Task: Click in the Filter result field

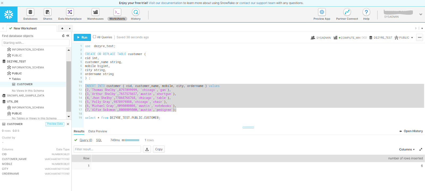Action: (x=107, y=149)
